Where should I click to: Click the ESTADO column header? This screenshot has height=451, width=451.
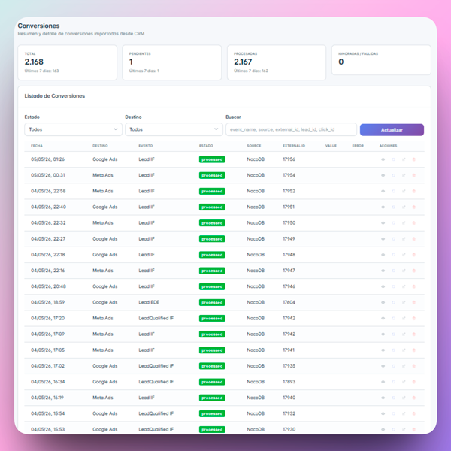[206, 146]
